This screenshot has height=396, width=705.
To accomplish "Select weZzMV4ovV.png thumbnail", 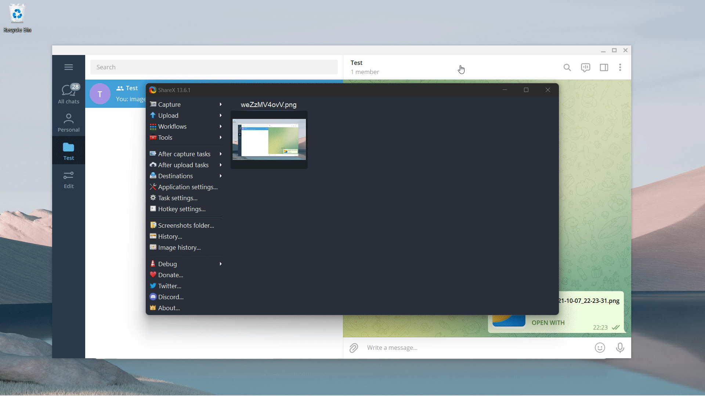I will 269,139.
